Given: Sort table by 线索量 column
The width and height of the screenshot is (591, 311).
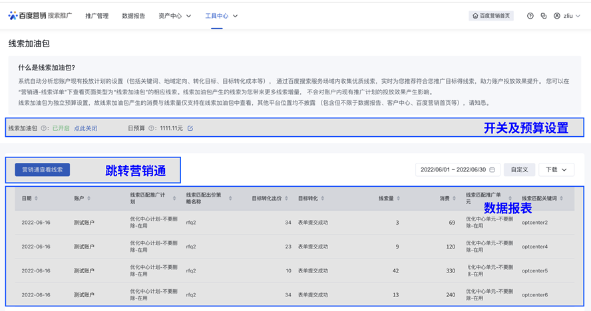Looking at the screenshot, I should (399, 198).
